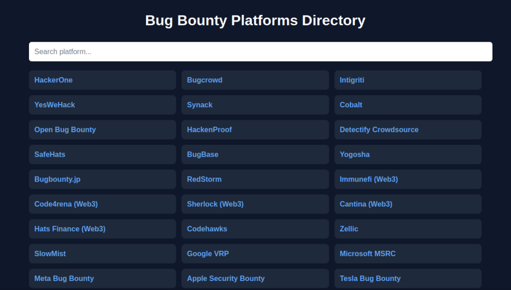Screen dimensions: 511x290
Task: Click the Search platform input field
Action: [260, 52]
